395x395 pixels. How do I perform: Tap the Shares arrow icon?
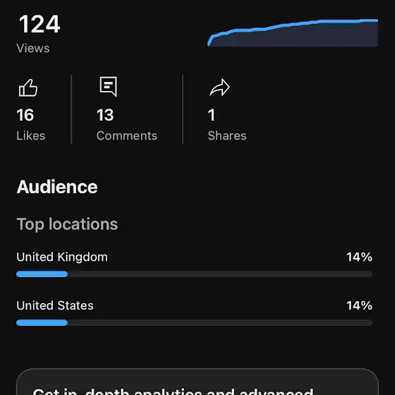click(x=219, y=87)
